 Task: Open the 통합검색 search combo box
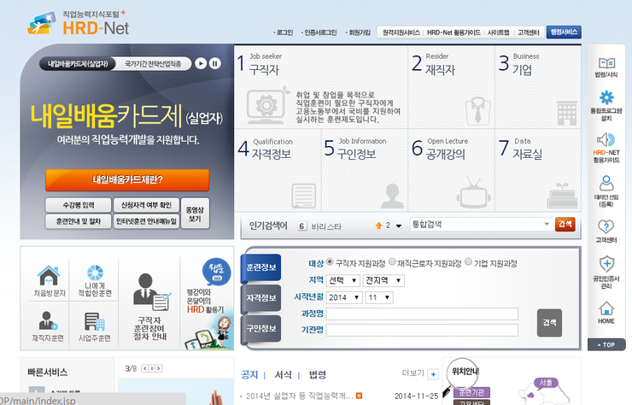point(480,224)
